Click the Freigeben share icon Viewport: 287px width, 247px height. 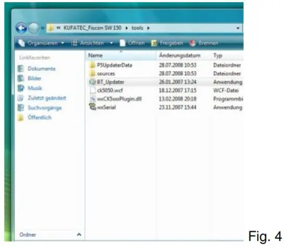pyautogui.click(x=154, y=43)
